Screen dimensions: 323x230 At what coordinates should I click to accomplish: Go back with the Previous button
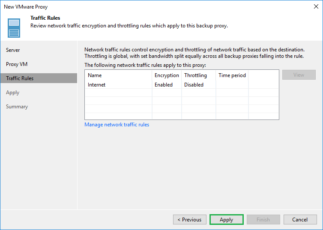[190, 220]
